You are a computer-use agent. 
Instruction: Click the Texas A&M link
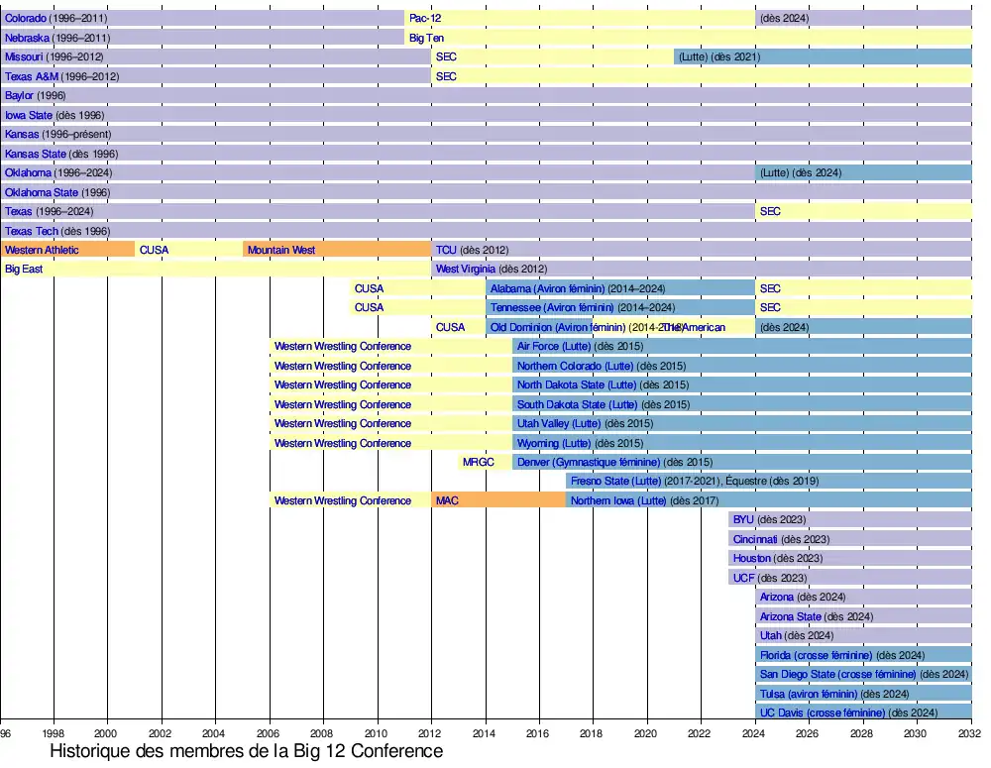[32, 76]
